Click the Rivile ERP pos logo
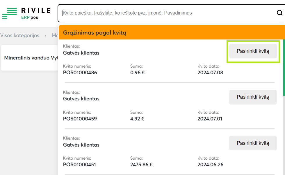Image resolution: width=285 pixels, height=175 pixels. point(26,13)
